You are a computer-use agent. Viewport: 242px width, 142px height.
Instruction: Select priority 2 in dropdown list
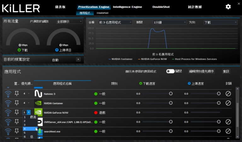click(30, 121)
